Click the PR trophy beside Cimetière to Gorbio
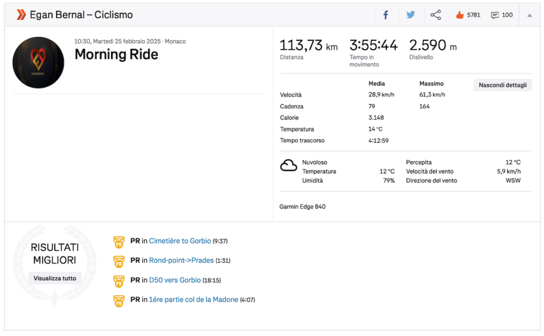 point(118,242)
